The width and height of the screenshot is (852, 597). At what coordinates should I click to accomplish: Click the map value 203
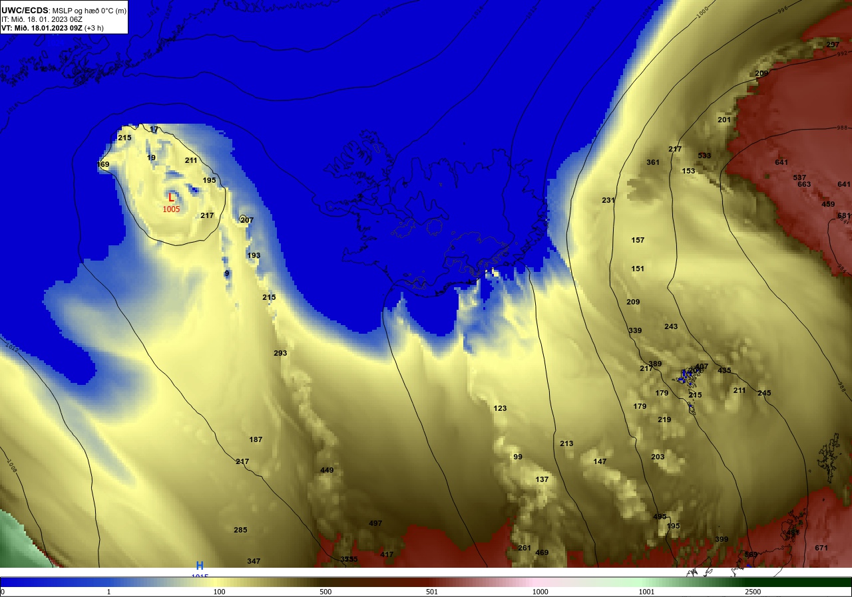pos(658,457)
